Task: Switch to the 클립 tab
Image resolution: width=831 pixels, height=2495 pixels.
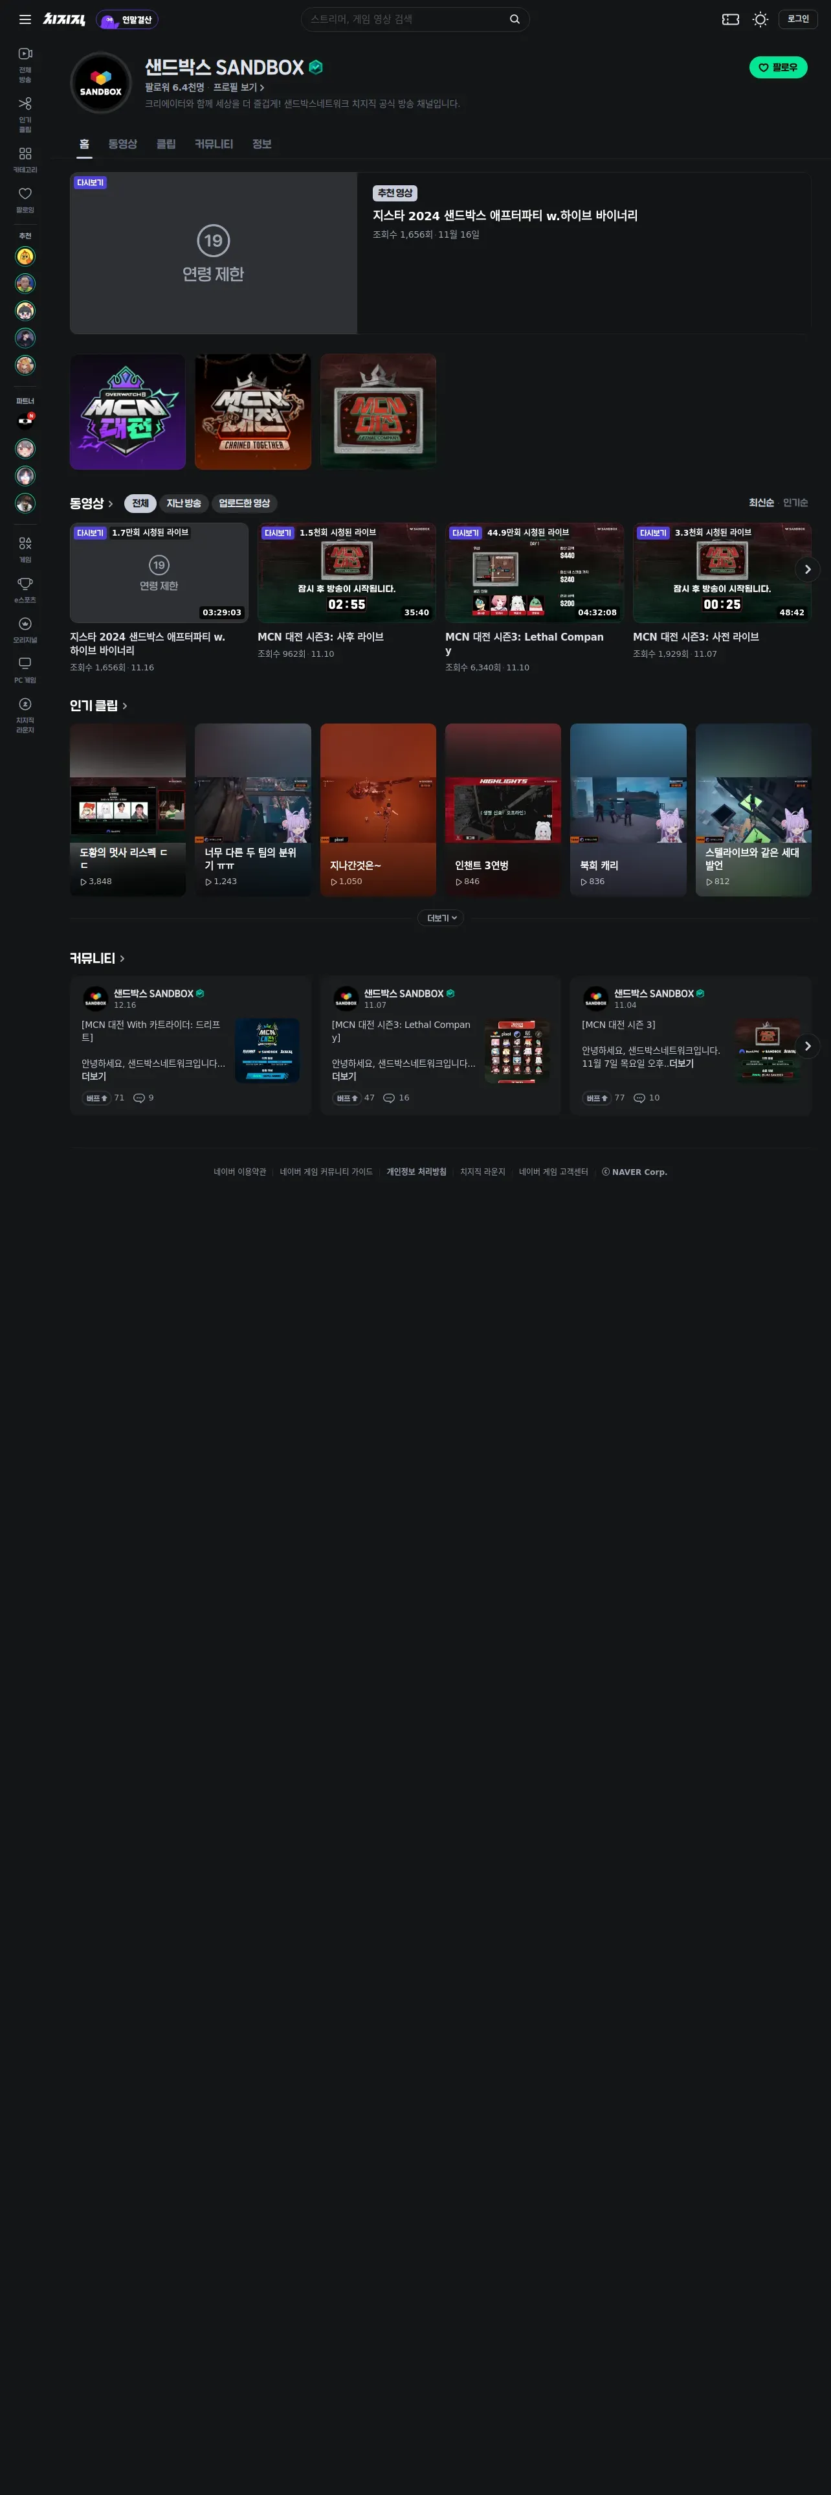Action: 166,144
